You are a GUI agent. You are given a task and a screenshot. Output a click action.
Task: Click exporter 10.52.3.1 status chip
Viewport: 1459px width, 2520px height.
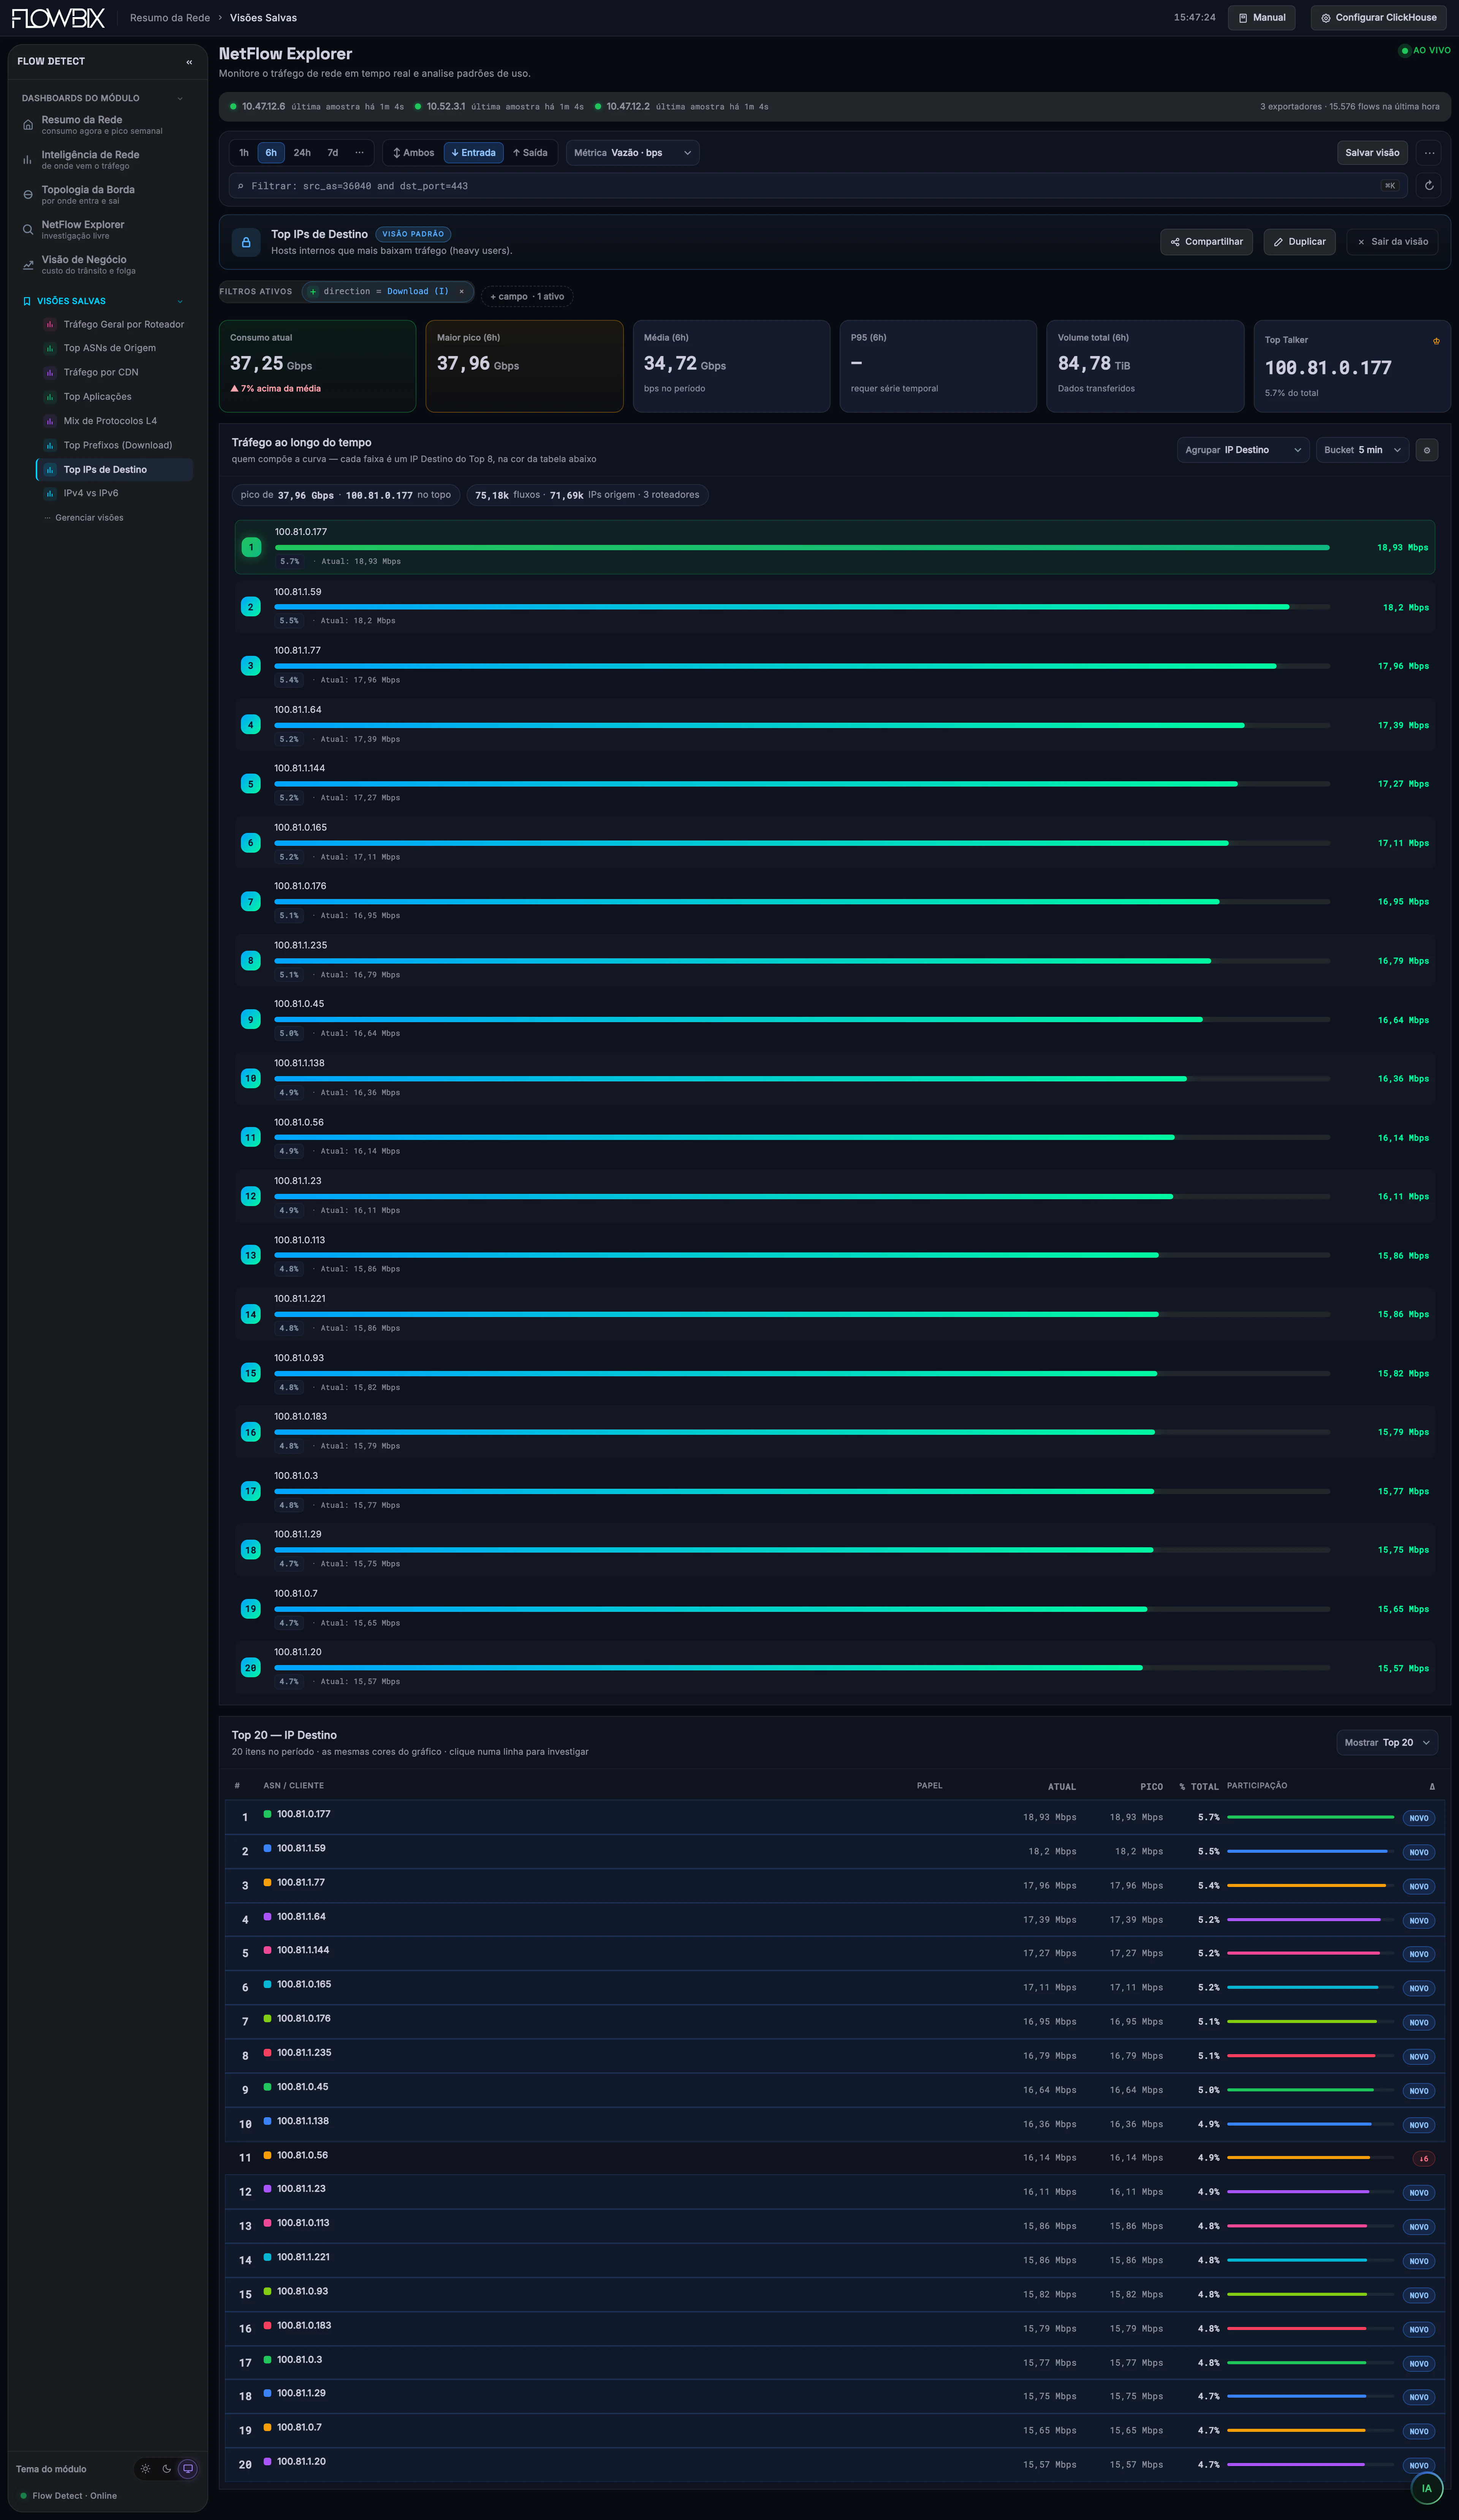pos(499,107)
